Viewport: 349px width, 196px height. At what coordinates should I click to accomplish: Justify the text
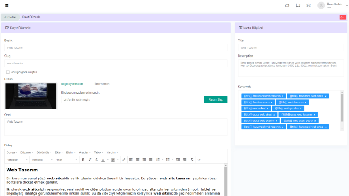pyautogui.click(x=151, y=160)
